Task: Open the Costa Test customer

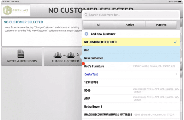Action: click(131, 74)
